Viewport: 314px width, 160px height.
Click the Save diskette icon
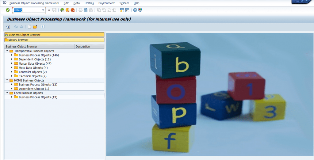coord(54,10)
